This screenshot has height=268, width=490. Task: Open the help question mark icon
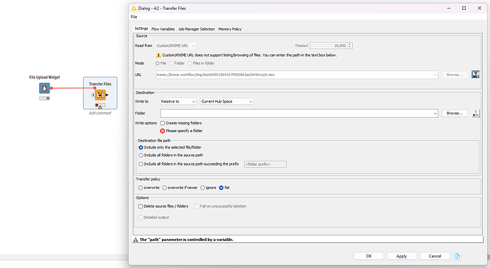click(x=457, y=256)
